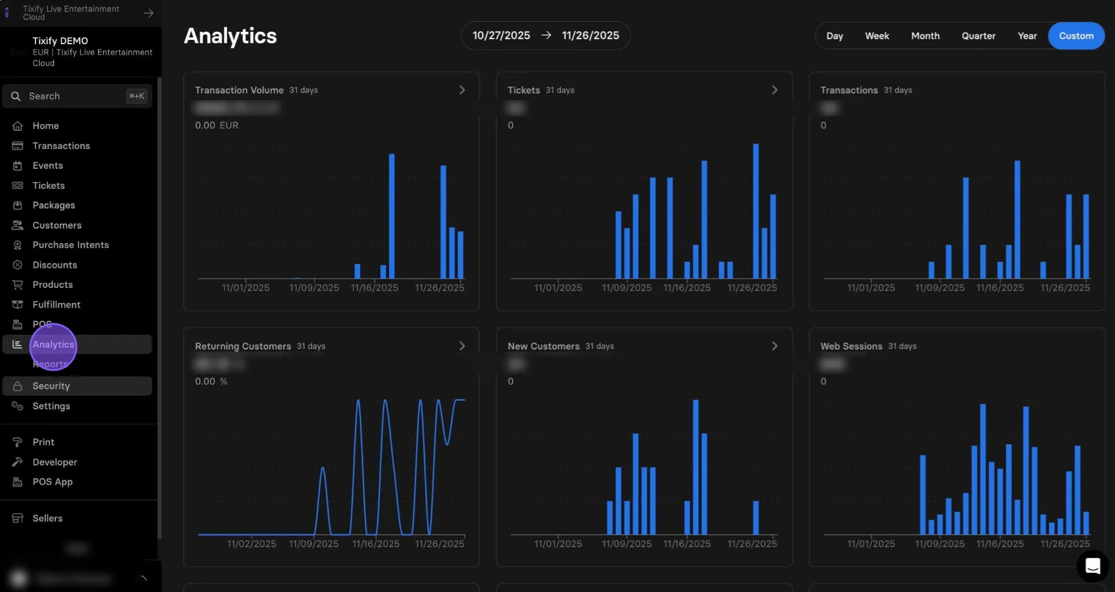Image resolution: width=1115 pixels, height=592 pixels.
Task: Click the Developer tools icon
Action: pos(17,462)
